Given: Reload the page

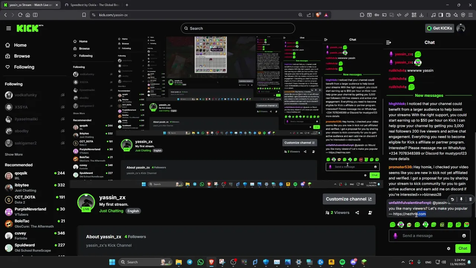Looking at the screenshot, I should point(20,15).
